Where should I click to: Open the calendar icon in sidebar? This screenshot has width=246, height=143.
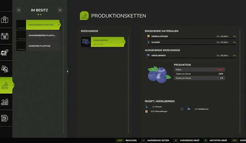pos(5,36)
